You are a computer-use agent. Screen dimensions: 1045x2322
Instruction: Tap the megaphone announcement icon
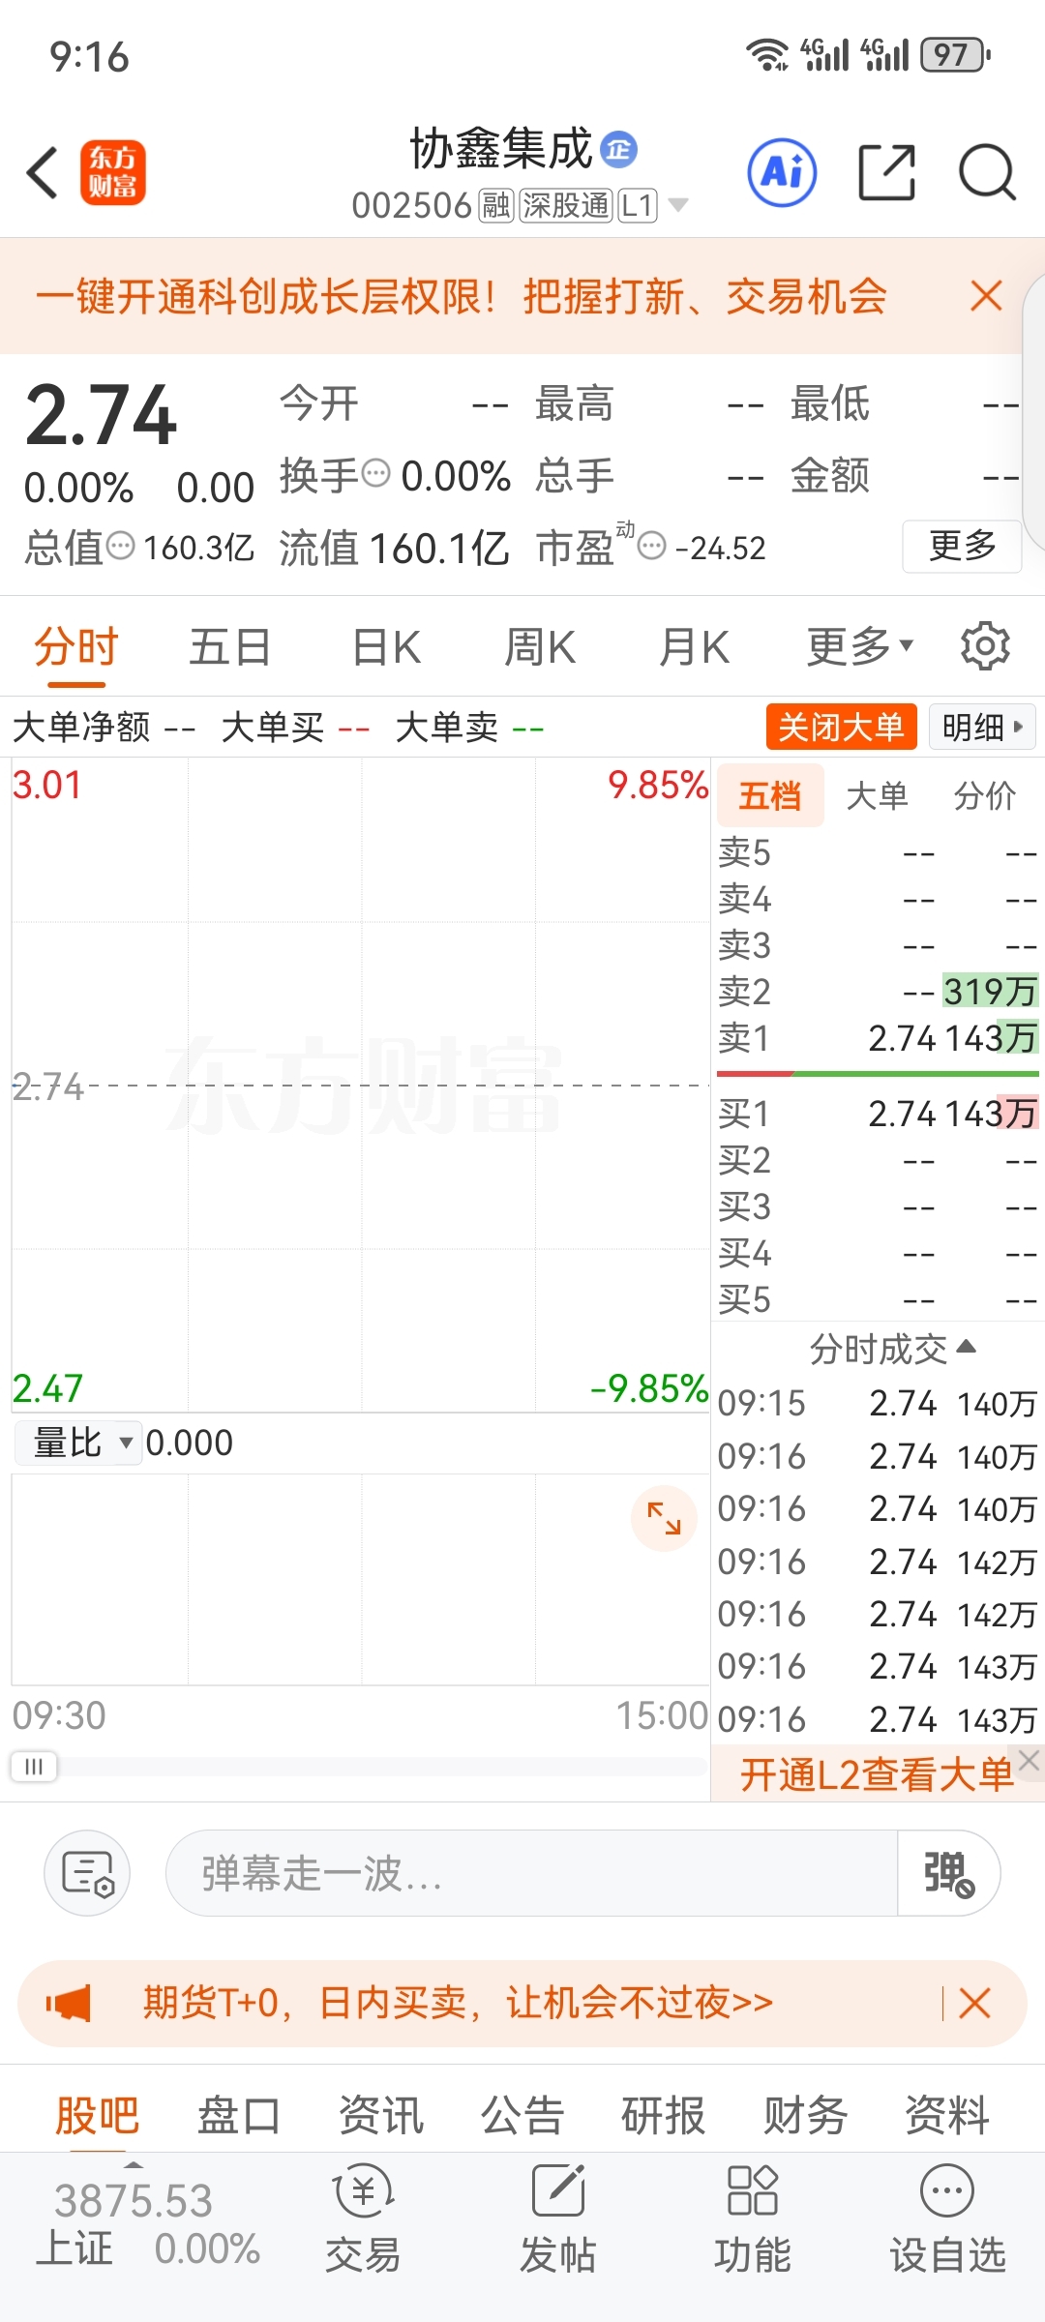pos(69,2003)
